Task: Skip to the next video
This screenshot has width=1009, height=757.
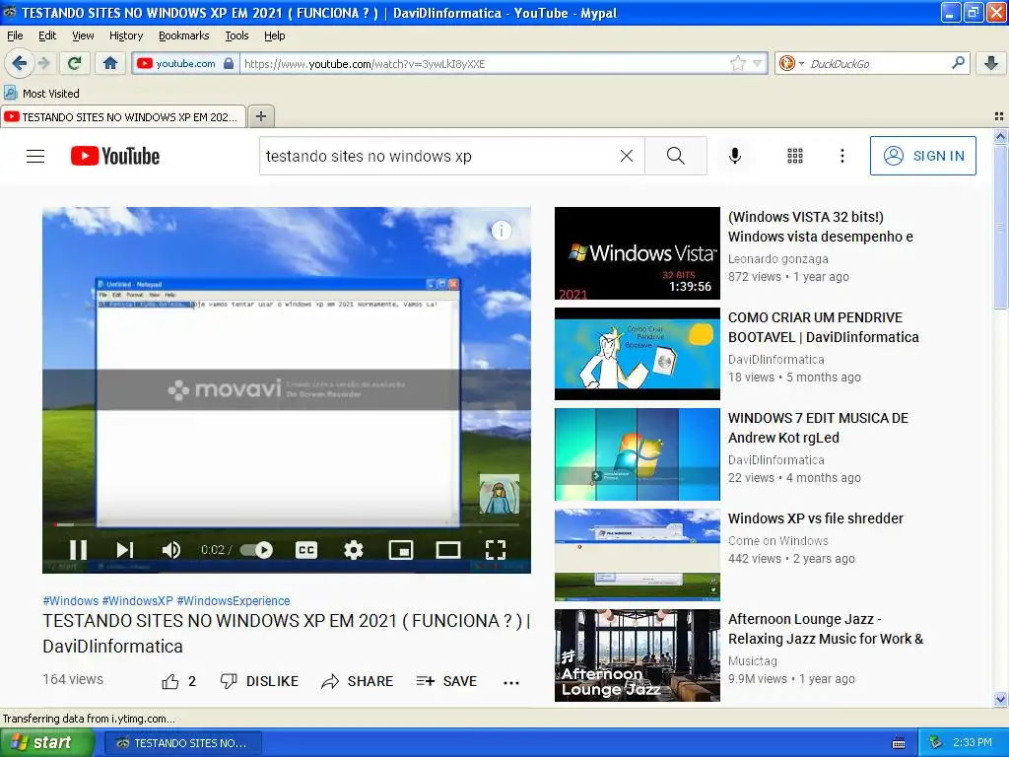Action: click(125, 550)
